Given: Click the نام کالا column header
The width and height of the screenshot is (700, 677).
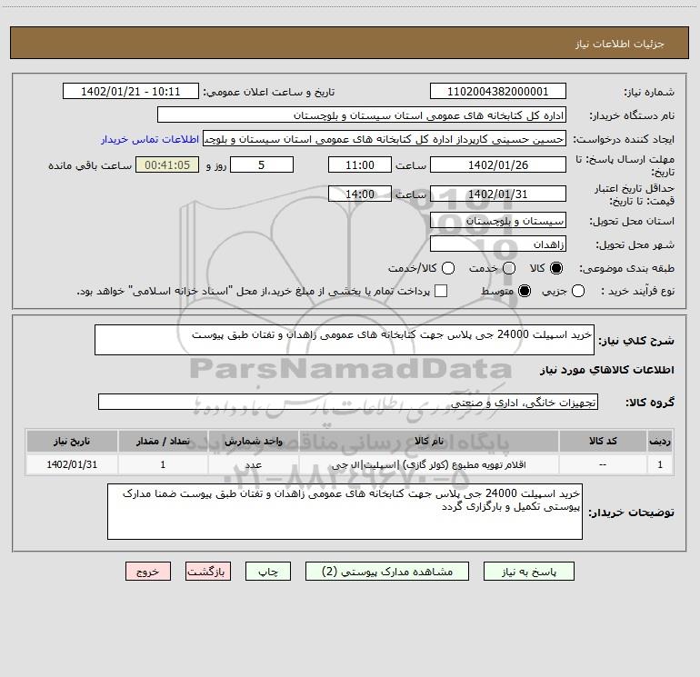Looking at the screenshot, I should (429, 441).
